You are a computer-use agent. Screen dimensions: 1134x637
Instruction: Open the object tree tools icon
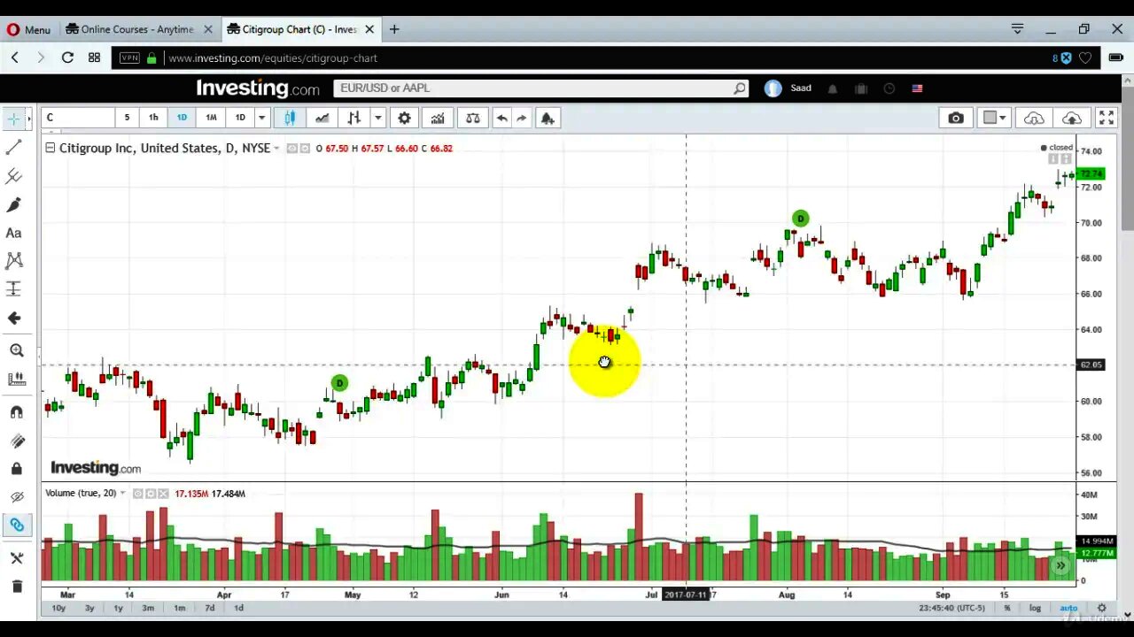(x=16, y=557)
